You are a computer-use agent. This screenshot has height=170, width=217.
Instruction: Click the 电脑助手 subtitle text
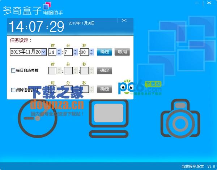[x=53, y=13]
